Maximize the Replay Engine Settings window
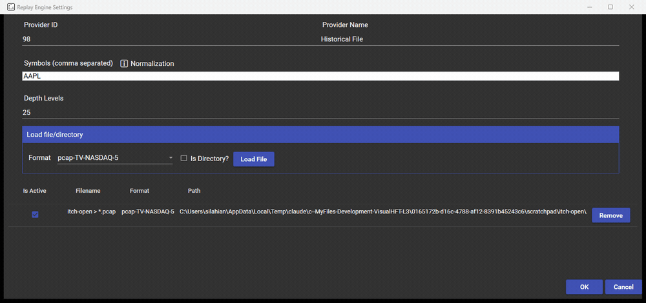The width and height of the screenshot is (646, 303). pyautogui.click(x=610, y=7)
